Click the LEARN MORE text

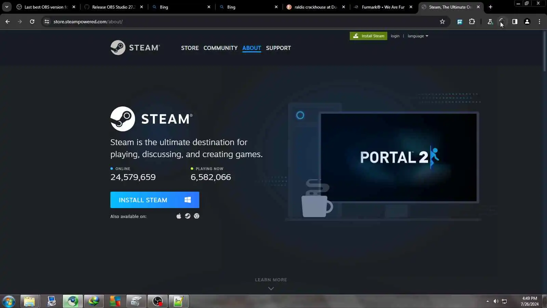point(271,280)
